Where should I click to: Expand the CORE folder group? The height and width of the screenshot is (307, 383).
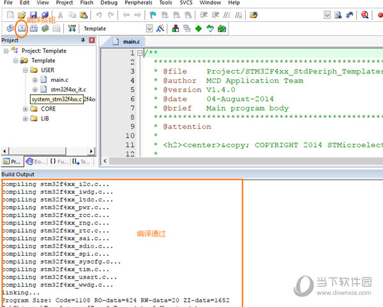tap(25, 109)
